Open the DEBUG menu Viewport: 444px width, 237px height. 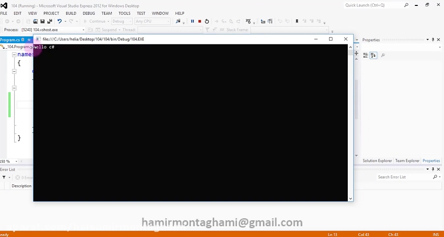point(89,13)
